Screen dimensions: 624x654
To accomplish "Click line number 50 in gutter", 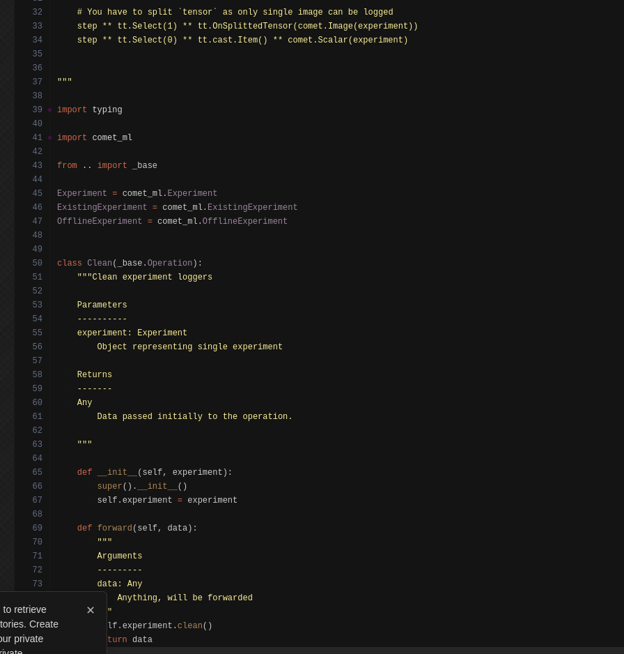I will [38, 263].
